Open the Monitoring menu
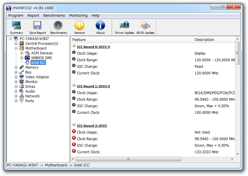This screenshot has width=248, height=176. click(78, 15)
